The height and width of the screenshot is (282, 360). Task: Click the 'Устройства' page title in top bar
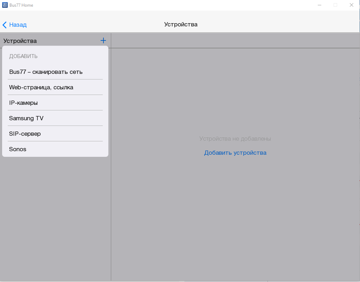point(181,24)
